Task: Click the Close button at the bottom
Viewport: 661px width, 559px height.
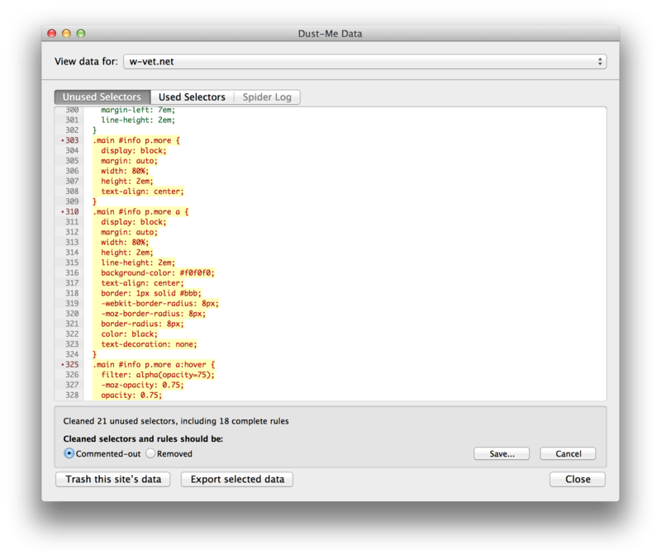Action: tap(578, 480)
